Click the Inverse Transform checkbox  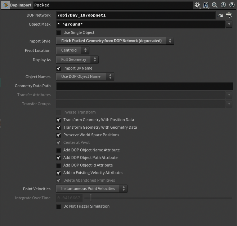[58, 112]
